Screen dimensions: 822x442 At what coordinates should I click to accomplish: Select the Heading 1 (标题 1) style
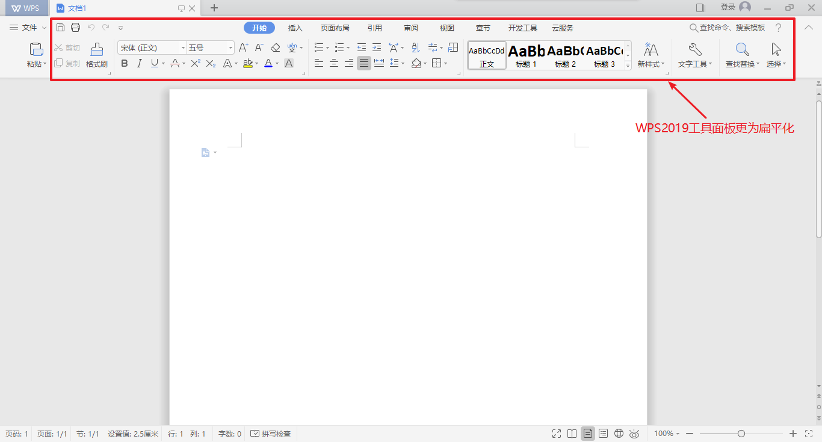pyautogui.click(x=526, y=56)
